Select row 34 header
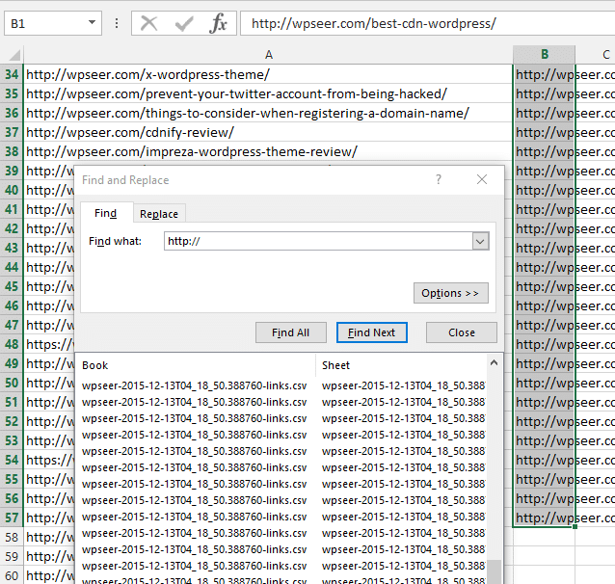This screenshot has width=615, height=584. (x=12, y=74)
